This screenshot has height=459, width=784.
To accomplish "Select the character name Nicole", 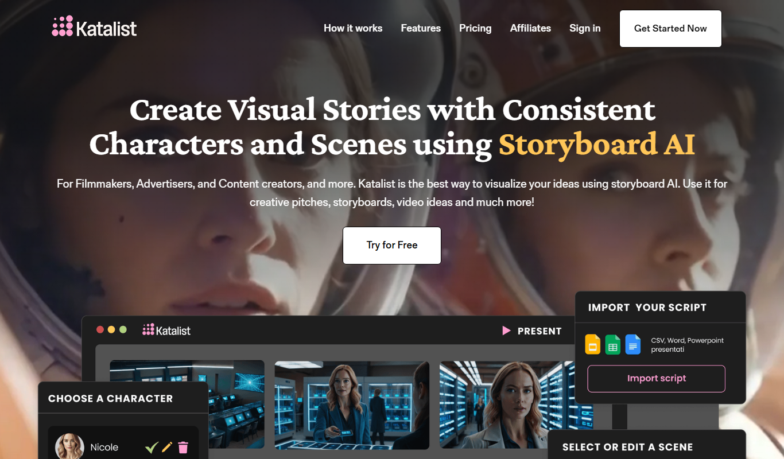I will point(104,448).
